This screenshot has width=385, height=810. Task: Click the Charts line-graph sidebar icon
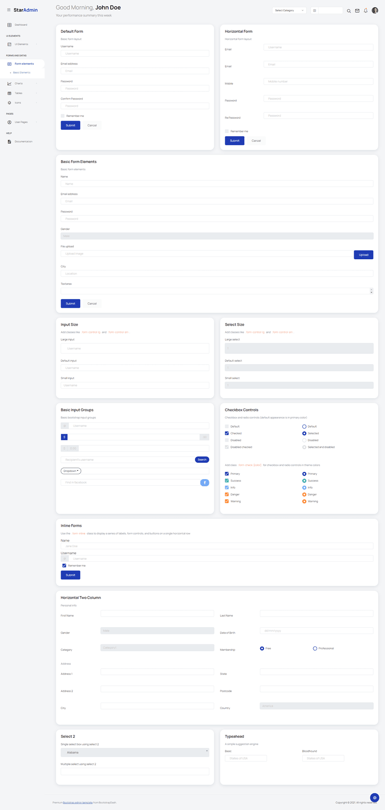coord(9,83)
